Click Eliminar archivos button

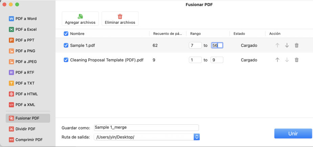click(x=120, y=19)
